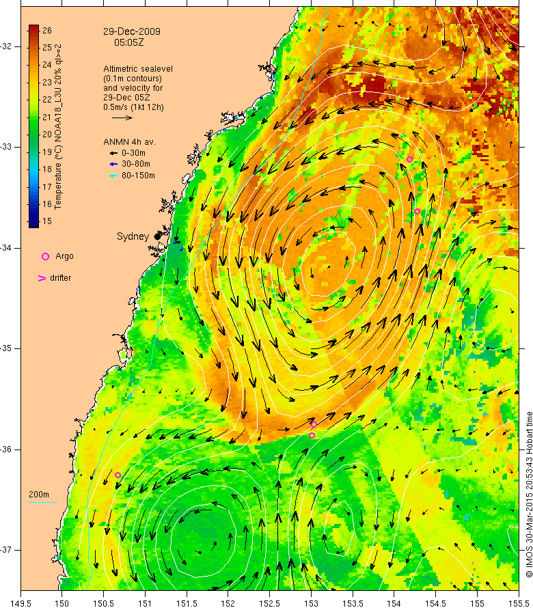Click the 80-150m depth label
The image size is (533, 608).
click(x=138, y=176)
